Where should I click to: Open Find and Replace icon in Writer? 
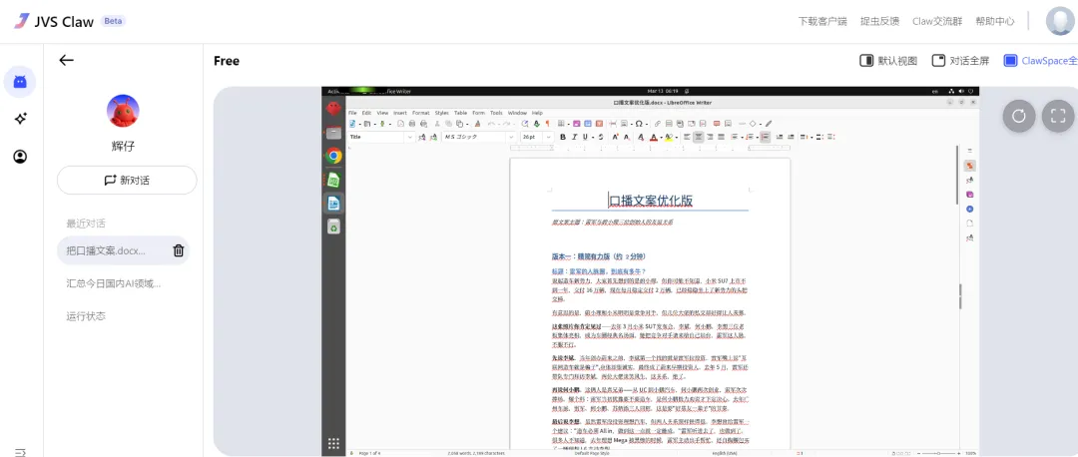[525, 124]
